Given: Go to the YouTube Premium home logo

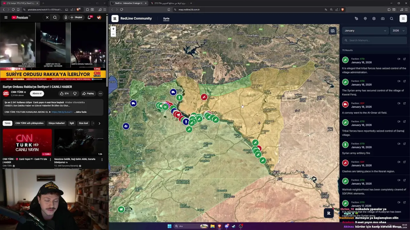Looking at the screenshot, I should click(20, 17).
